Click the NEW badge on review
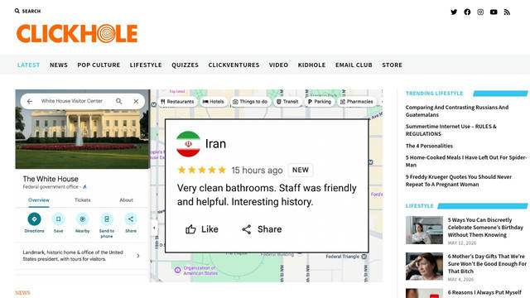Image resolution: width=530 pixels, height=298 pixels. pyautogui.click(x=301, y=170)
